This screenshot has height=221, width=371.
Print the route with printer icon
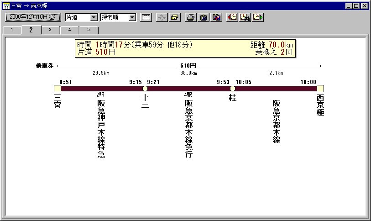191,17
